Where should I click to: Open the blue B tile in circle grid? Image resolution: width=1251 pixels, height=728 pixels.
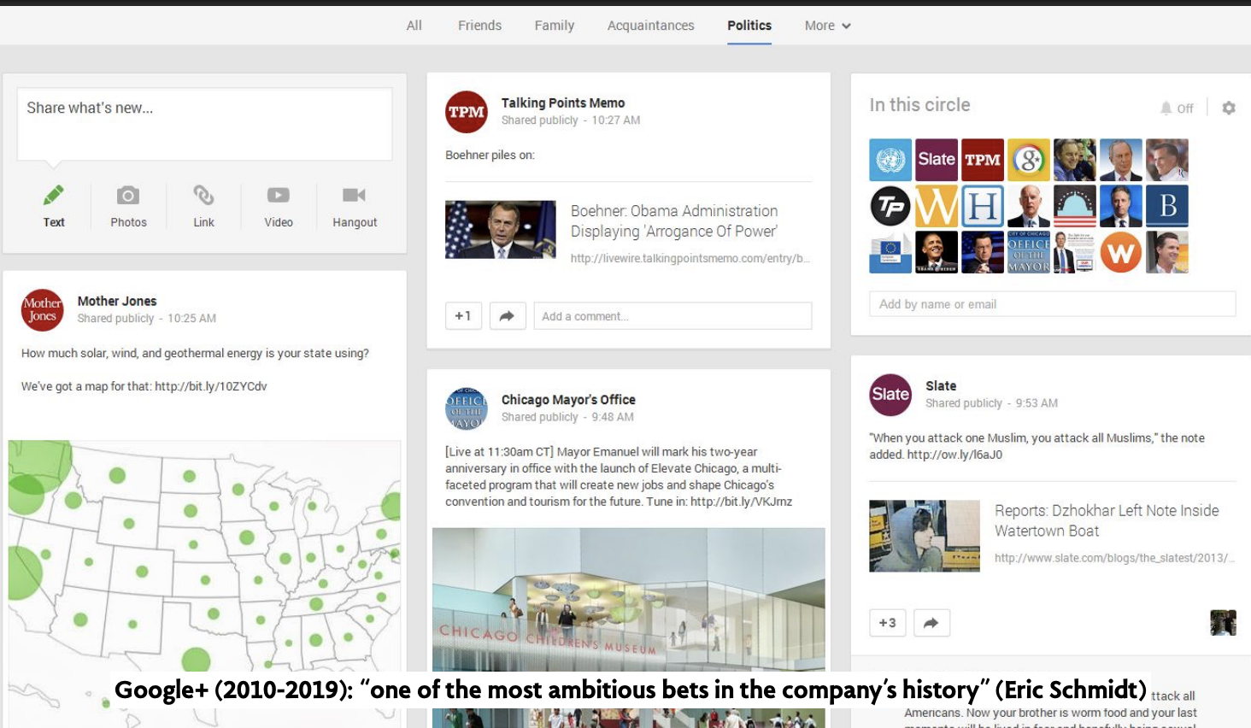[x=1167, y=206]
